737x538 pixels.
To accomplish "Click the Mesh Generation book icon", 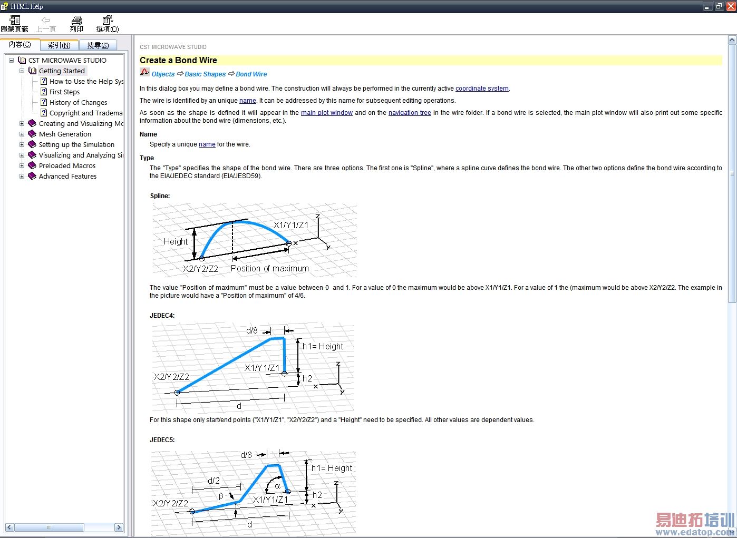I will click(32, 134).
